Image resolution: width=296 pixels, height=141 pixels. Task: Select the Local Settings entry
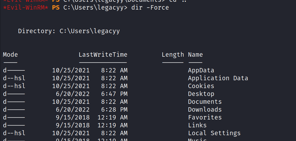point(214,133)
